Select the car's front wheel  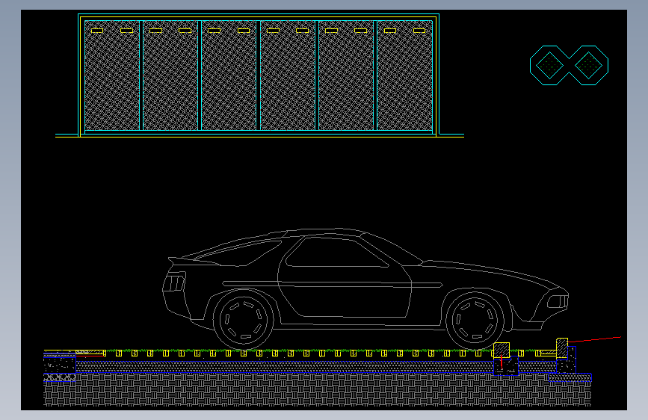click(475, 321)
